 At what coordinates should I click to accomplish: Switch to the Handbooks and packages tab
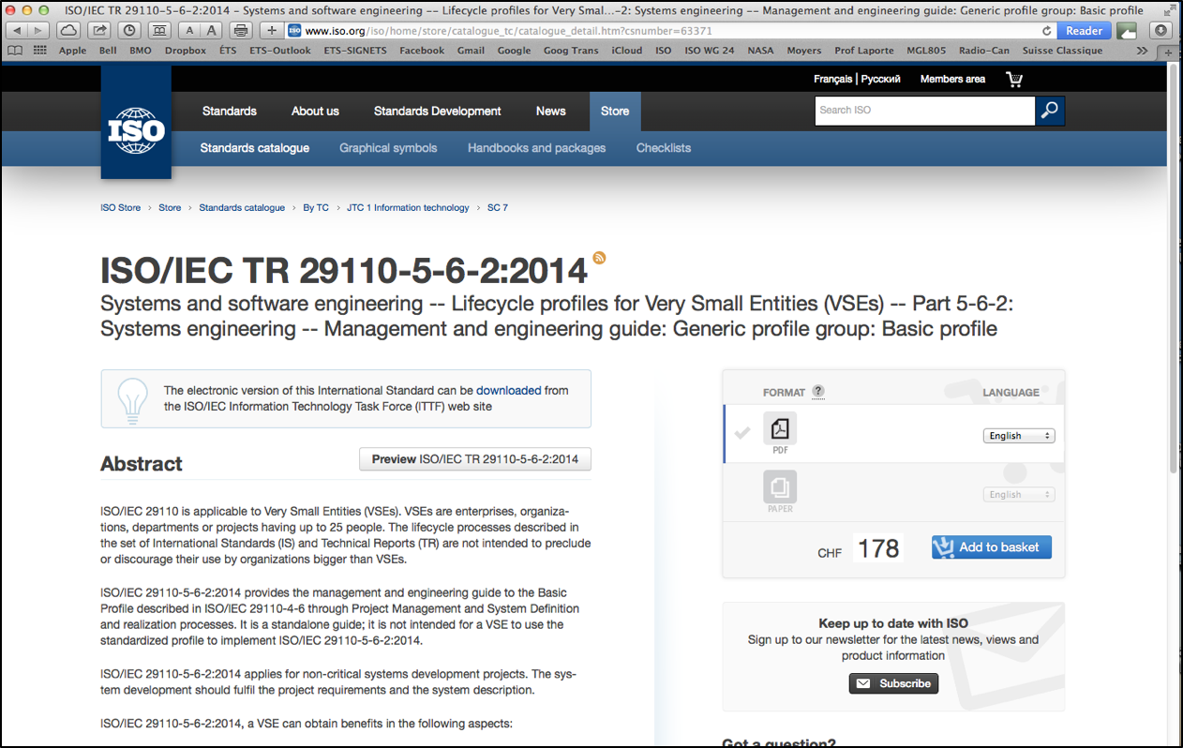[536, 148]
